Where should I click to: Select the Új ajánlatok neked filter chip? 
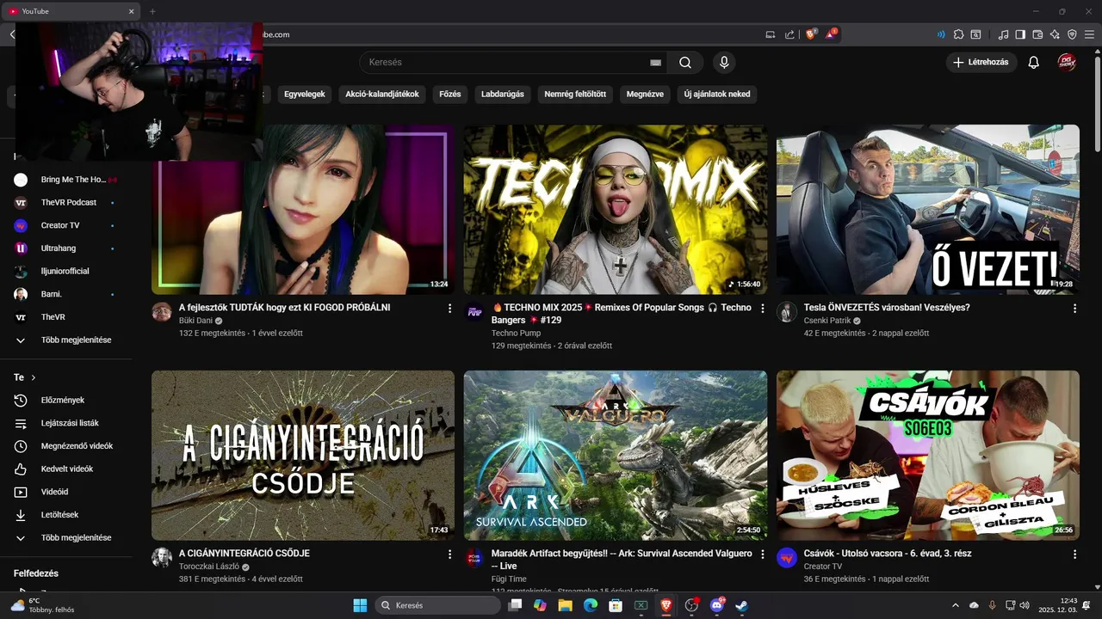pyautogui.click(x=717, y=94)
